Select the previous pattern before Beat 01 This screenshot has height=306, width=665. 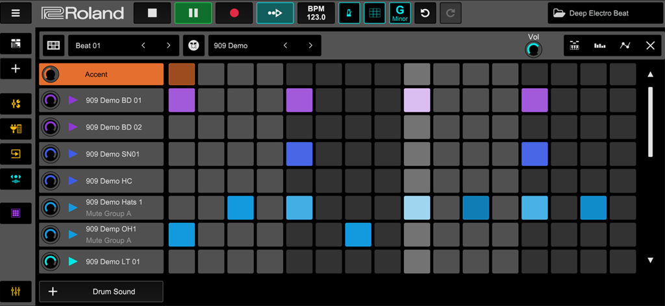pyautogui.click(x=144, y=45)
